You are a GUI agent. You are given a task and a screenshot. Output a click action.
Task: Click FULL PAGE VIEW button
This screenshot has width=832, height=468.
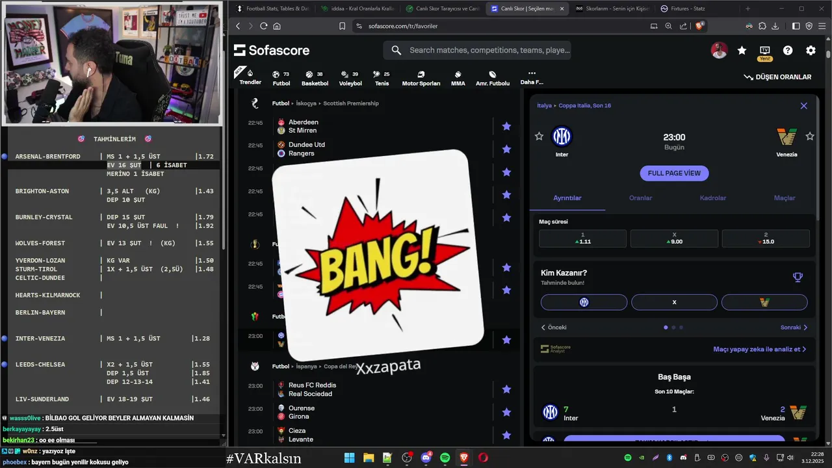coord(674,174)
